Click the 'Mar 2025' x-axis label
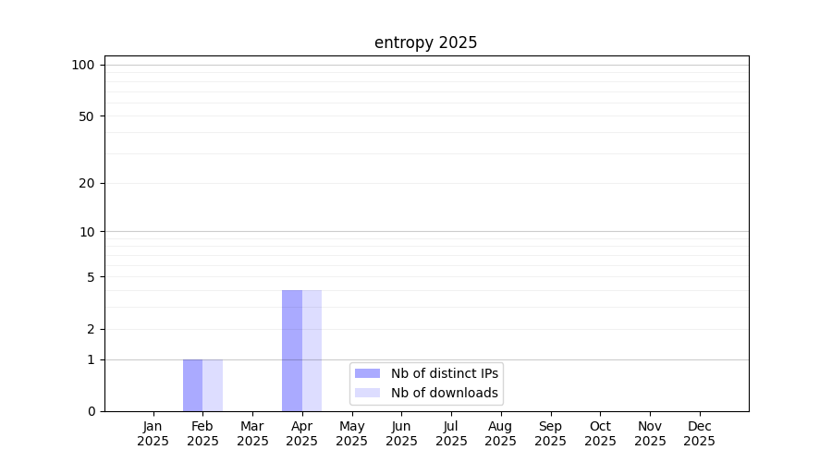 [252, 433]
